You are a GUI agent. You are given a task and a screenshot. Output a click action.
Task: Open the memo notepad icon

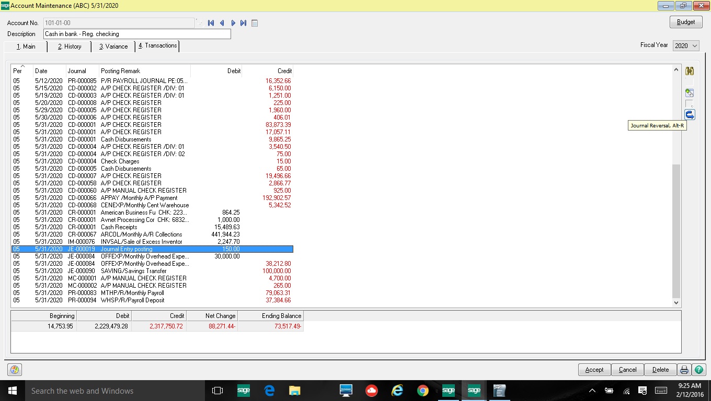(x=255, y=23)
